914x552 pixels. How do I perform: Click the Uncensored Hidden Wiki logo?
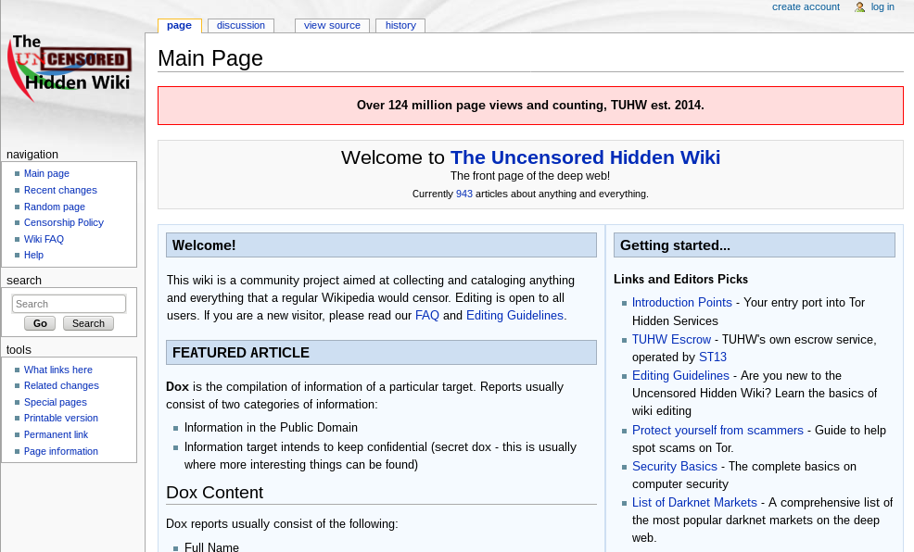click(x=70, y=68)
